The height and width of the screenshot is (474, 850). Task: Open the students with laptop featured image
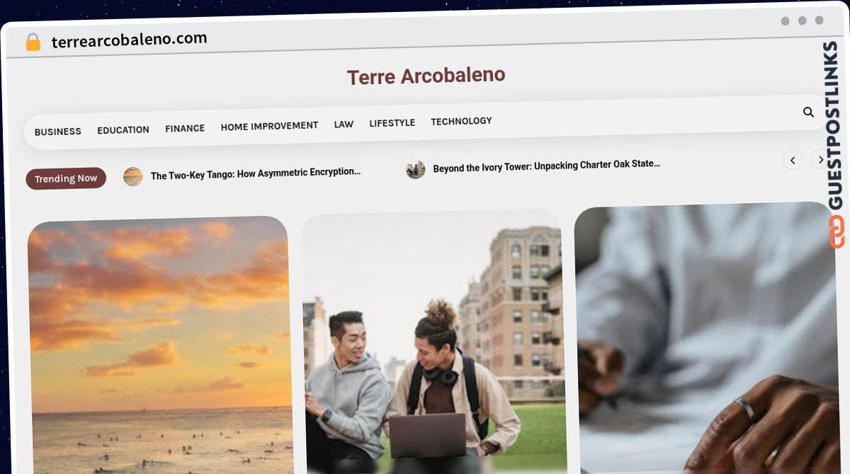click(x=433, y=342)
